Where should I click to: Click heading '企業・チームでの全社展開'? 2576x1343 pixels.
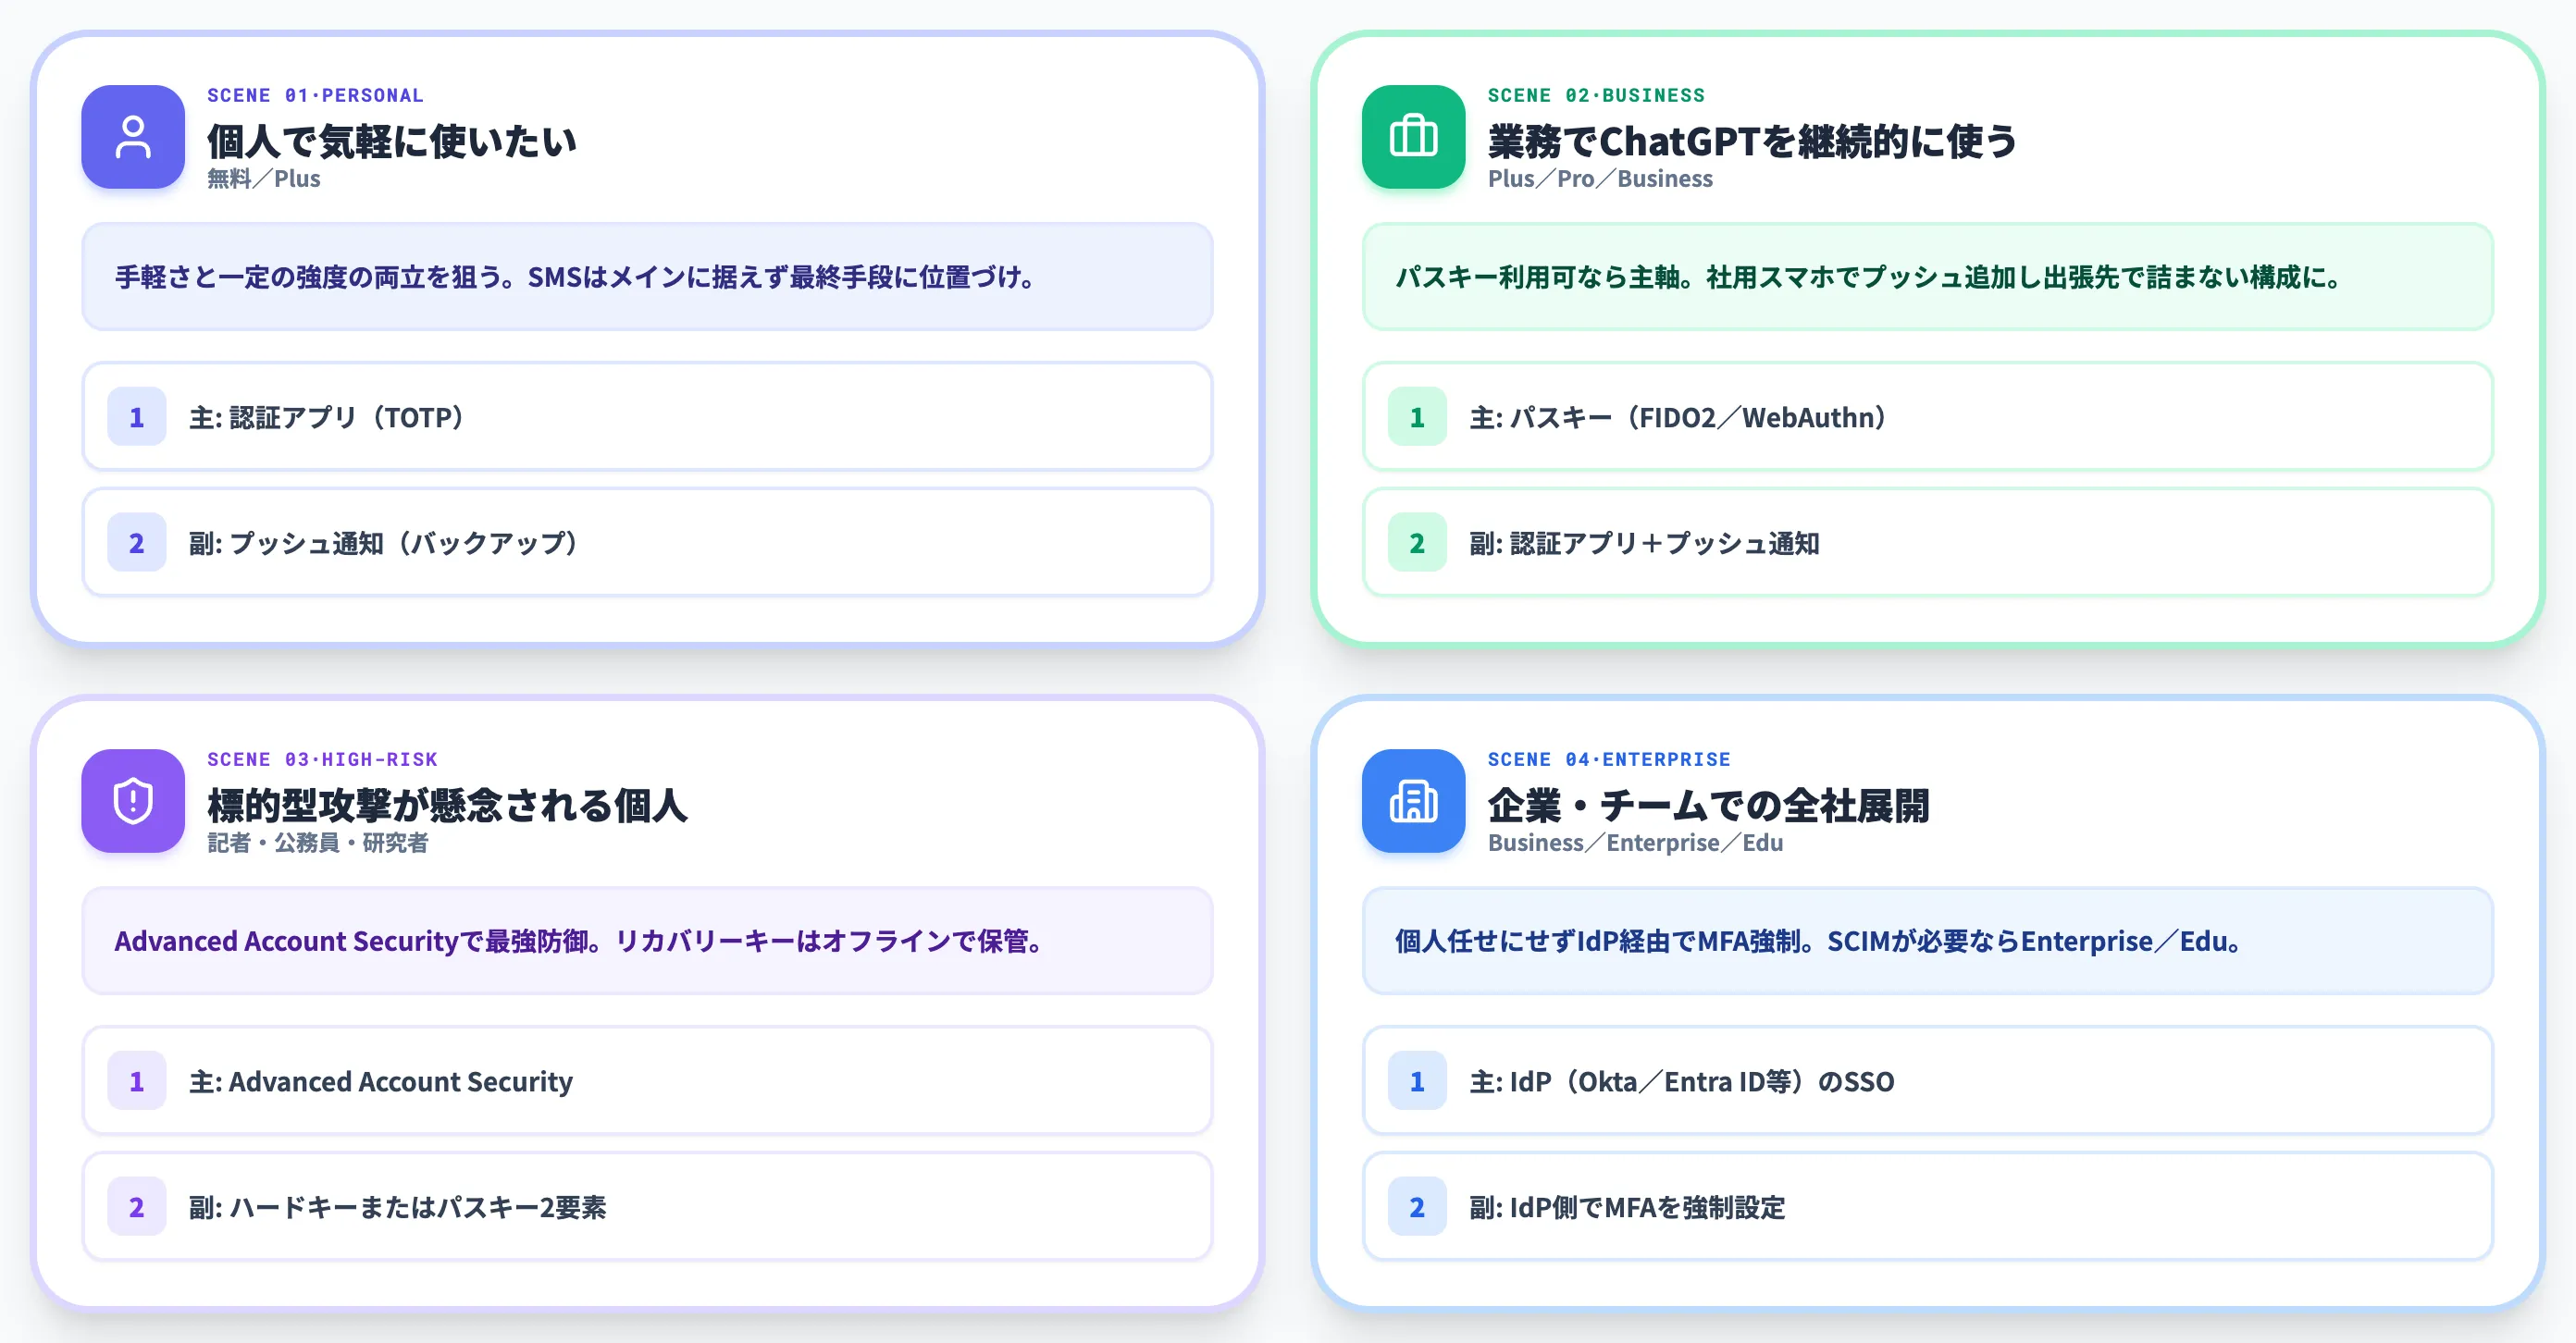pyautogui.click(x=1708, y=806)
